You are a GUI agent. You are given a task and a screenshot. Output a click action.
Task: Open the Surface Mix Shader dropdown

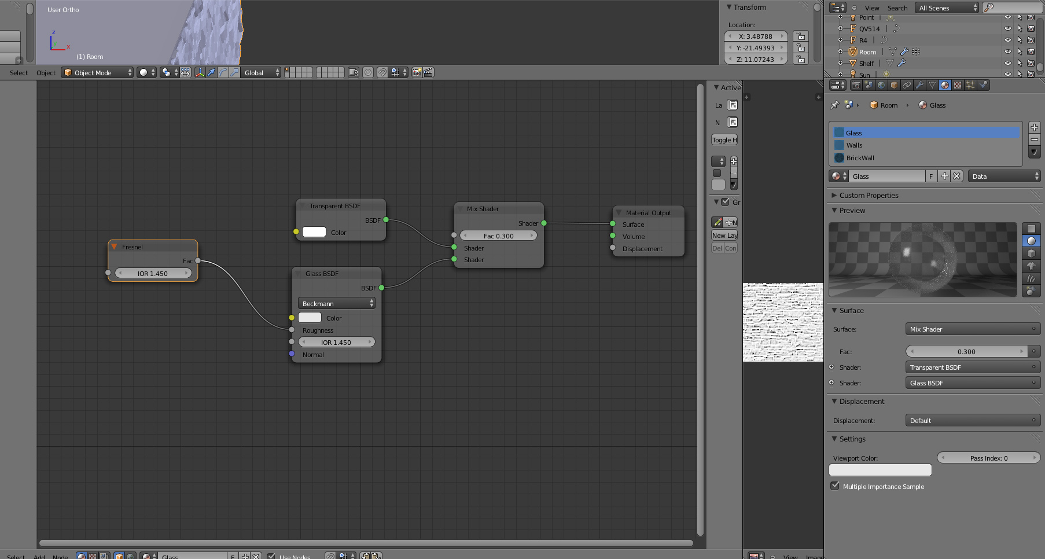pyautogui.click(x=973, y=329)
